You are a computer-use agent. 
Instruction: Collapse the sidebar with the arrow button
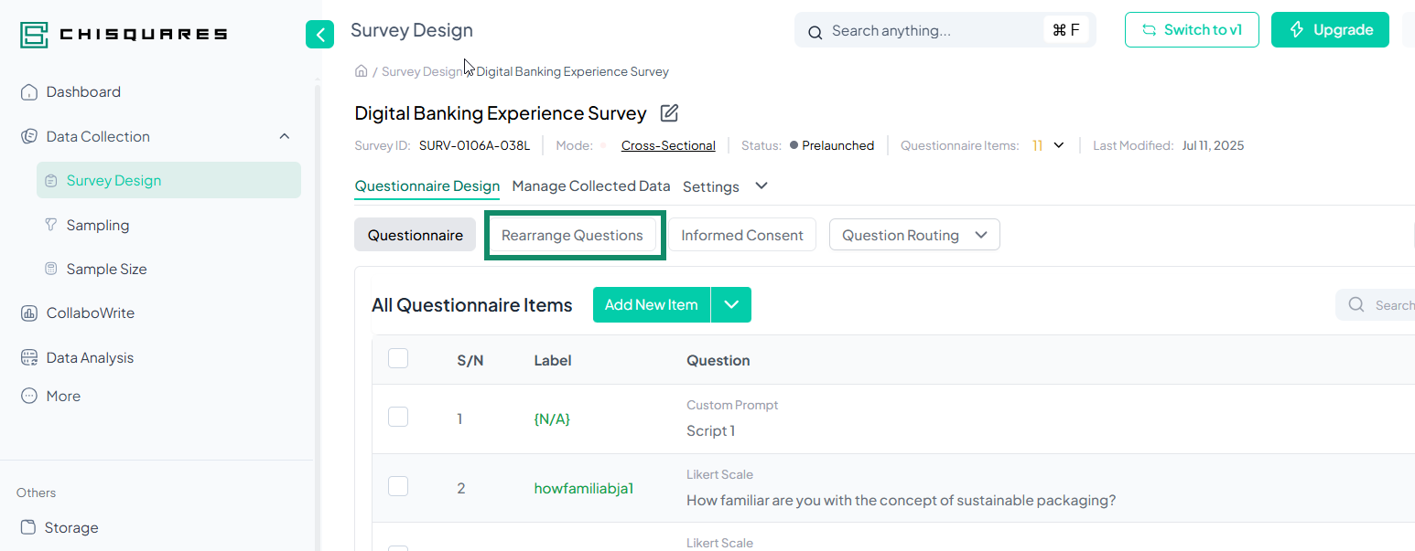(x=319, y=35)
